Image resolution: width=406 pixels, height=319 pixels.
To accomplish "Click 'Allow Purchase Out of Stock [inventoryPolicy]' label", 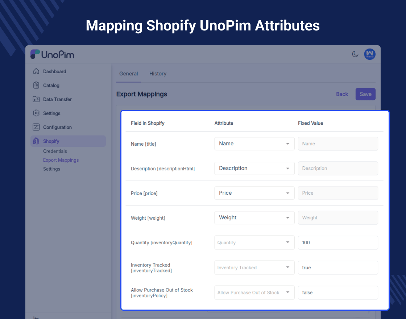I will [162, 293].
